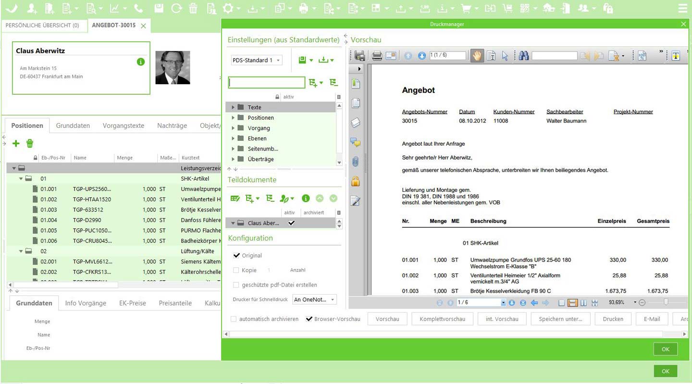Open the Info Vorgänge tab
This screenshot has width=692, height=384.
pos(86,303)
